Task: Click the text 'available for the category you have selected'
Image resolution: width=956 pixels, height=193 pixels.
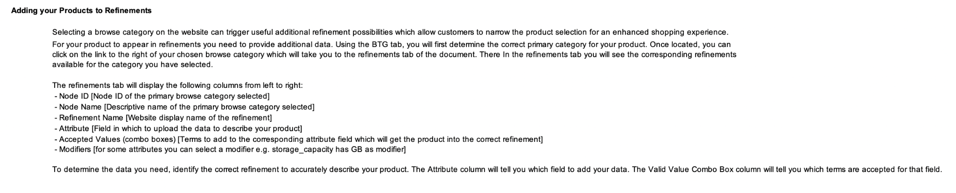Action: (133, 65)
